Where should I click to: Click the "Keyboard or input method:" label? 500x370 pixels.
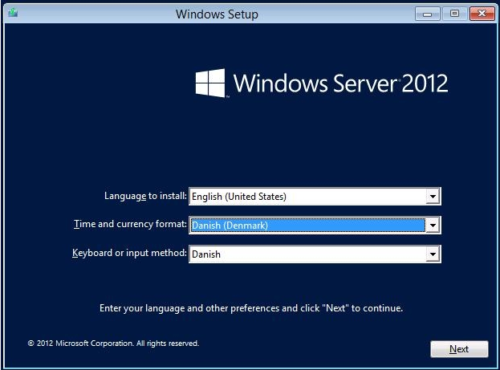click(129, 253)
